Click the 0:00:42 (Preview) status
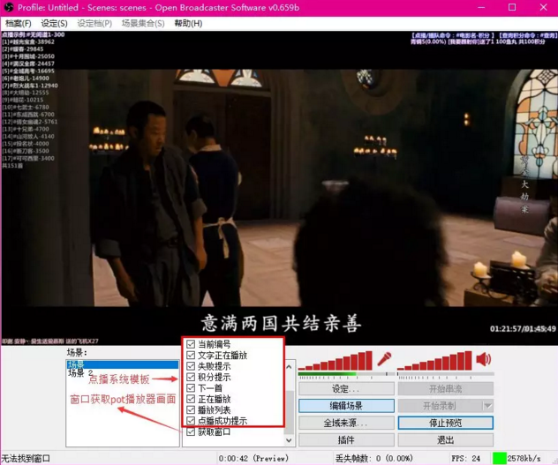This screenshot has height=465, width=558. [253, 458]
